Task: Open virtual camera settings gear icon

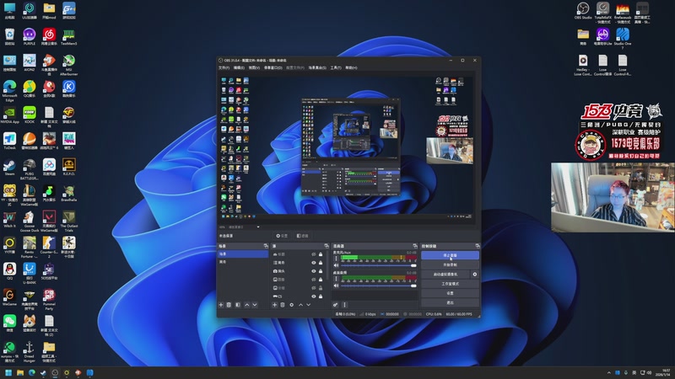Action: coord(475,275)
